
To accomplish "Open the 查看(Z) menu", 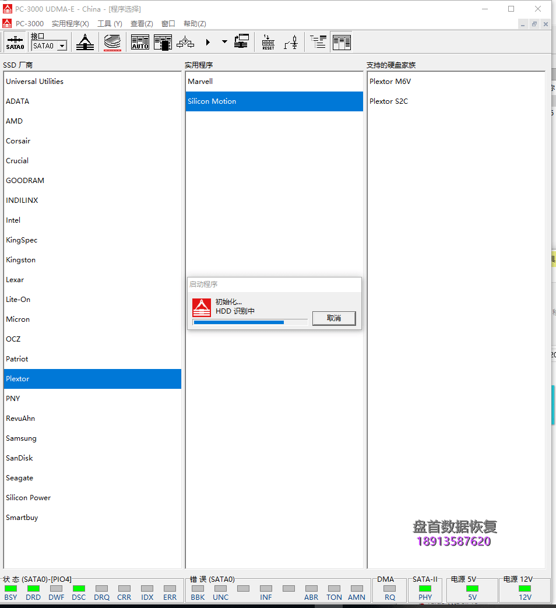I will (142, 24).
